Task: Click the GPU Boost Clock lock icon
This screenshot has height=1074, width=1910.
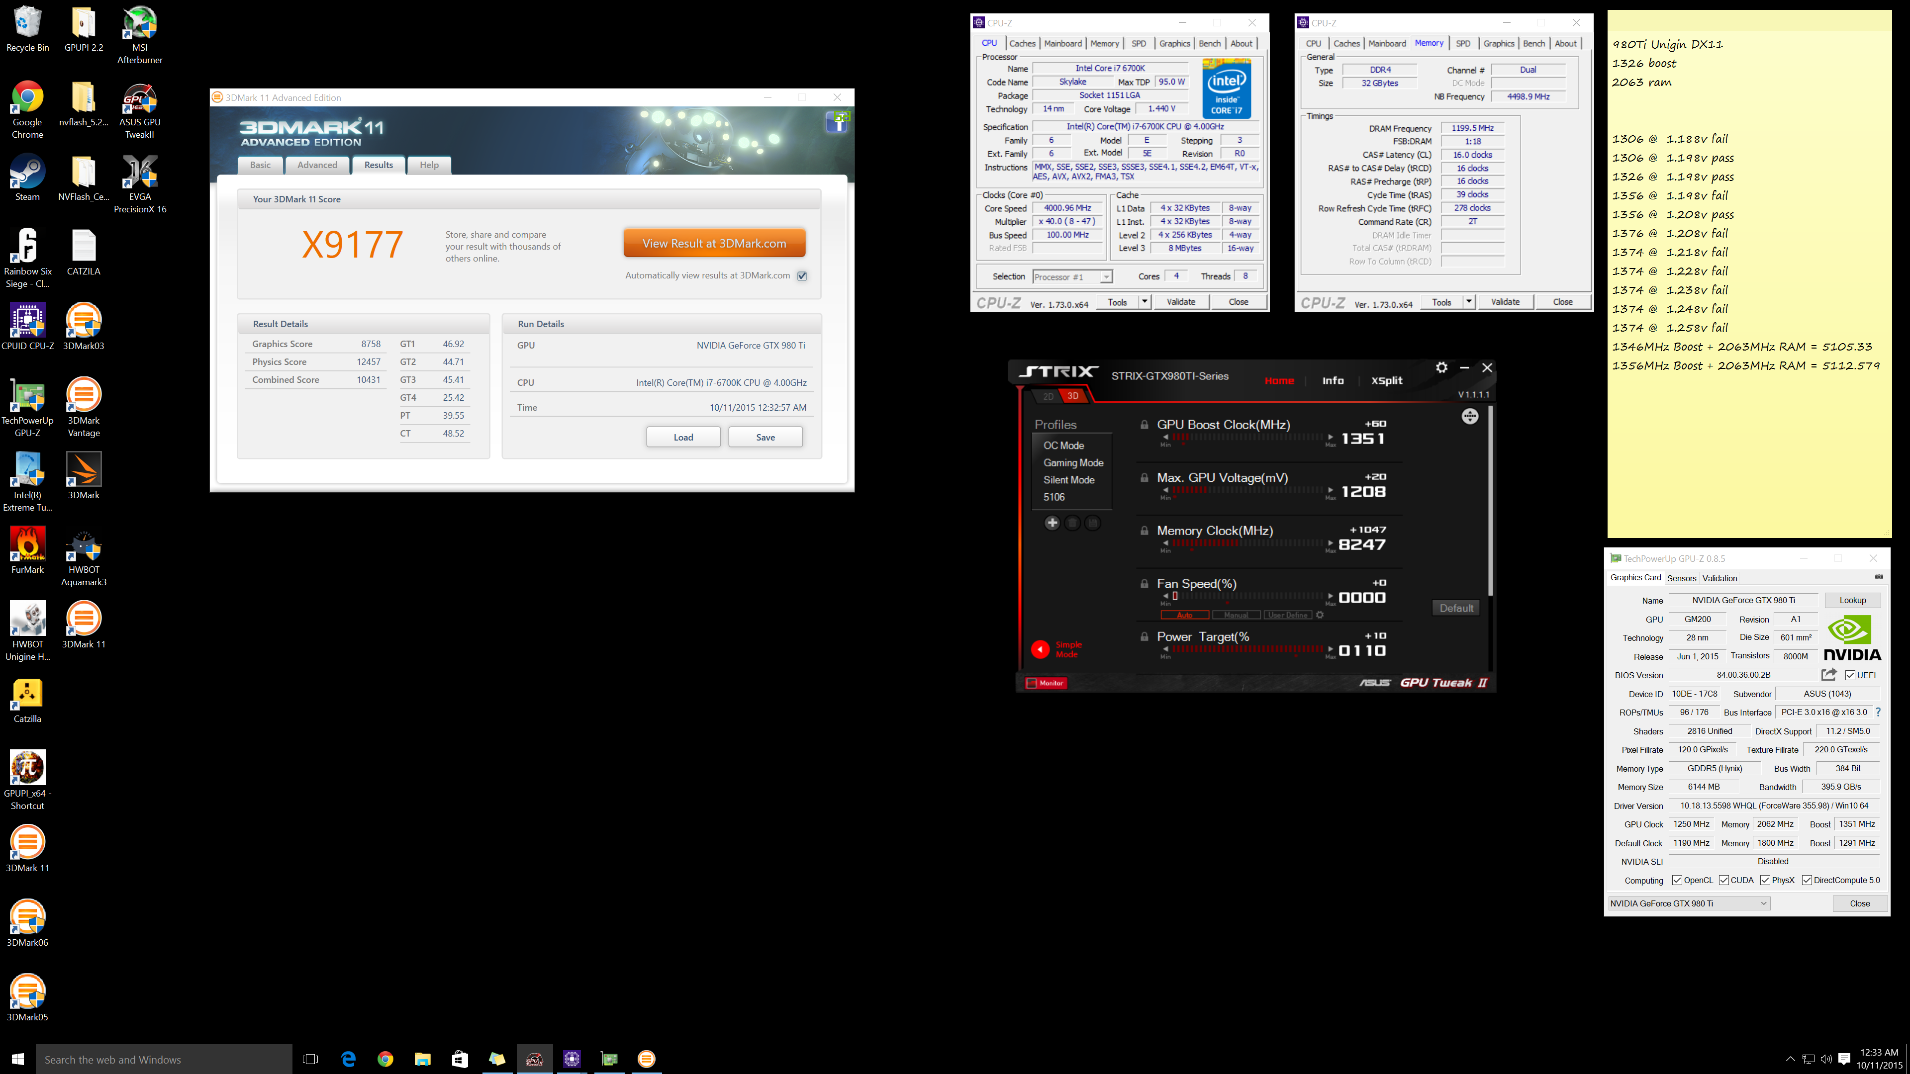Action: click(x=1144, y=425)
